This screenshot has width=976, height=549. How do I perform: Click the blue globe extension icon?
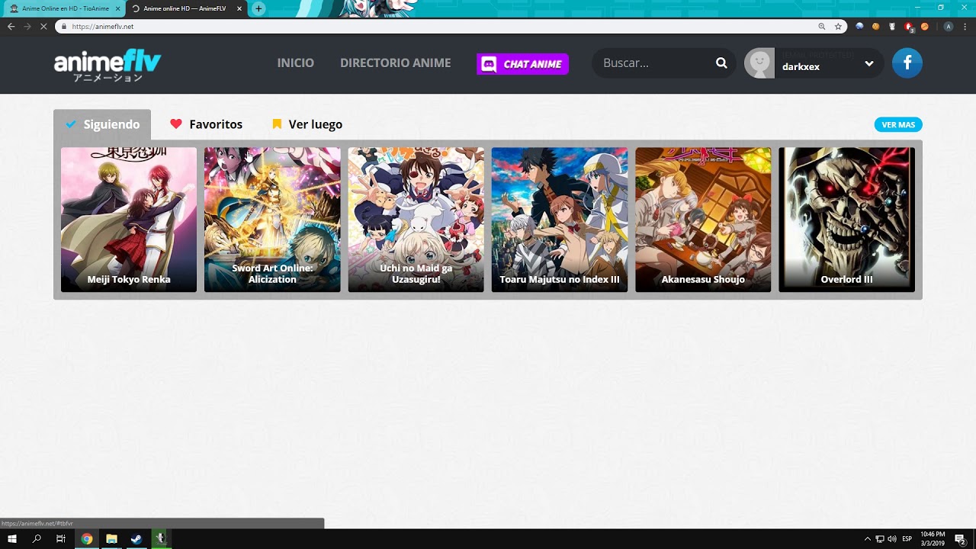tap(859, 26)
